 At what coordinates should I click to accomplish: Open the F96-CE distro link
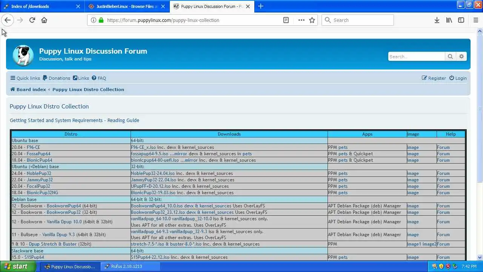pyautogui.click(x=33, y=147)
